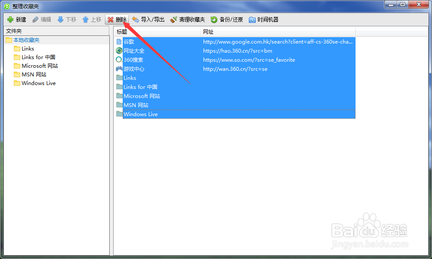Select the 360搜索 bookmark title
This screenshot has width=432, height=259.
133,60
